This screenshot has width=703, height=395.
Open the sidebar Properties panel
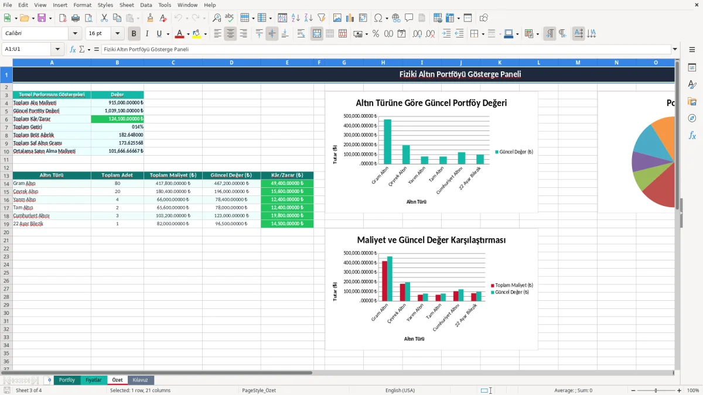(x=692, y=68)
